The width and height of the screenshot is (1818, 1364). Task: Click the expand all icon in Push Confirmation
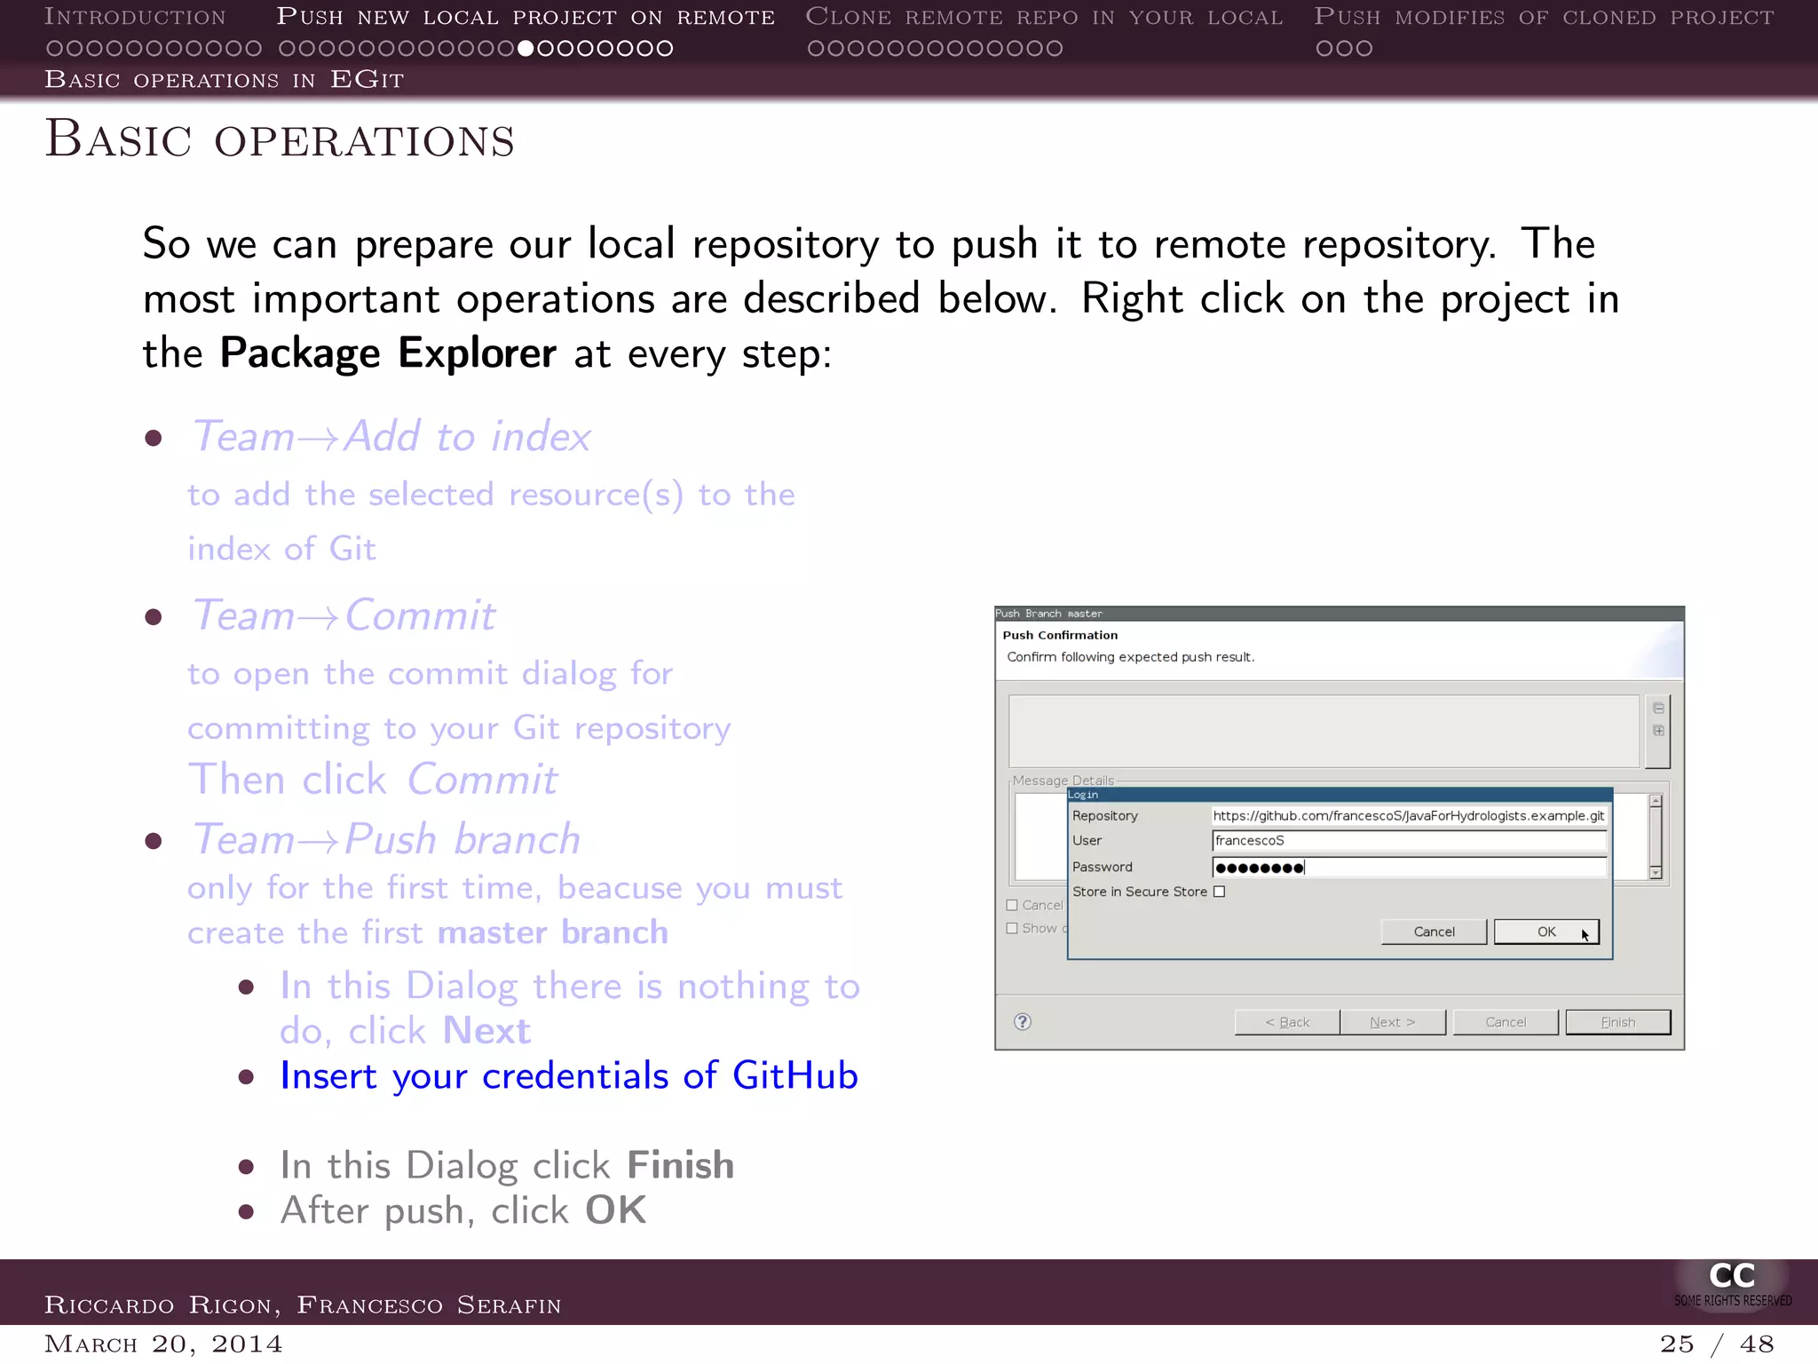click(1658, 731)
